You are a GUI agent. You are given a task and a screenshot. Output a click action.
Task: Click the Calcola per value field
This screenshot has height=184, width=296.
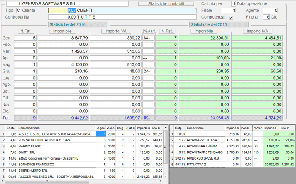pos(233,3)
